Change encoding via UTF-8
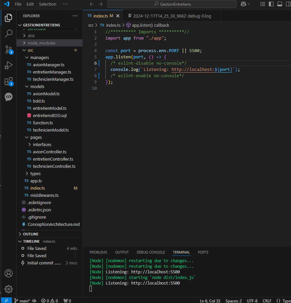This screenshot has width=291, height=303. coord(252,301)
